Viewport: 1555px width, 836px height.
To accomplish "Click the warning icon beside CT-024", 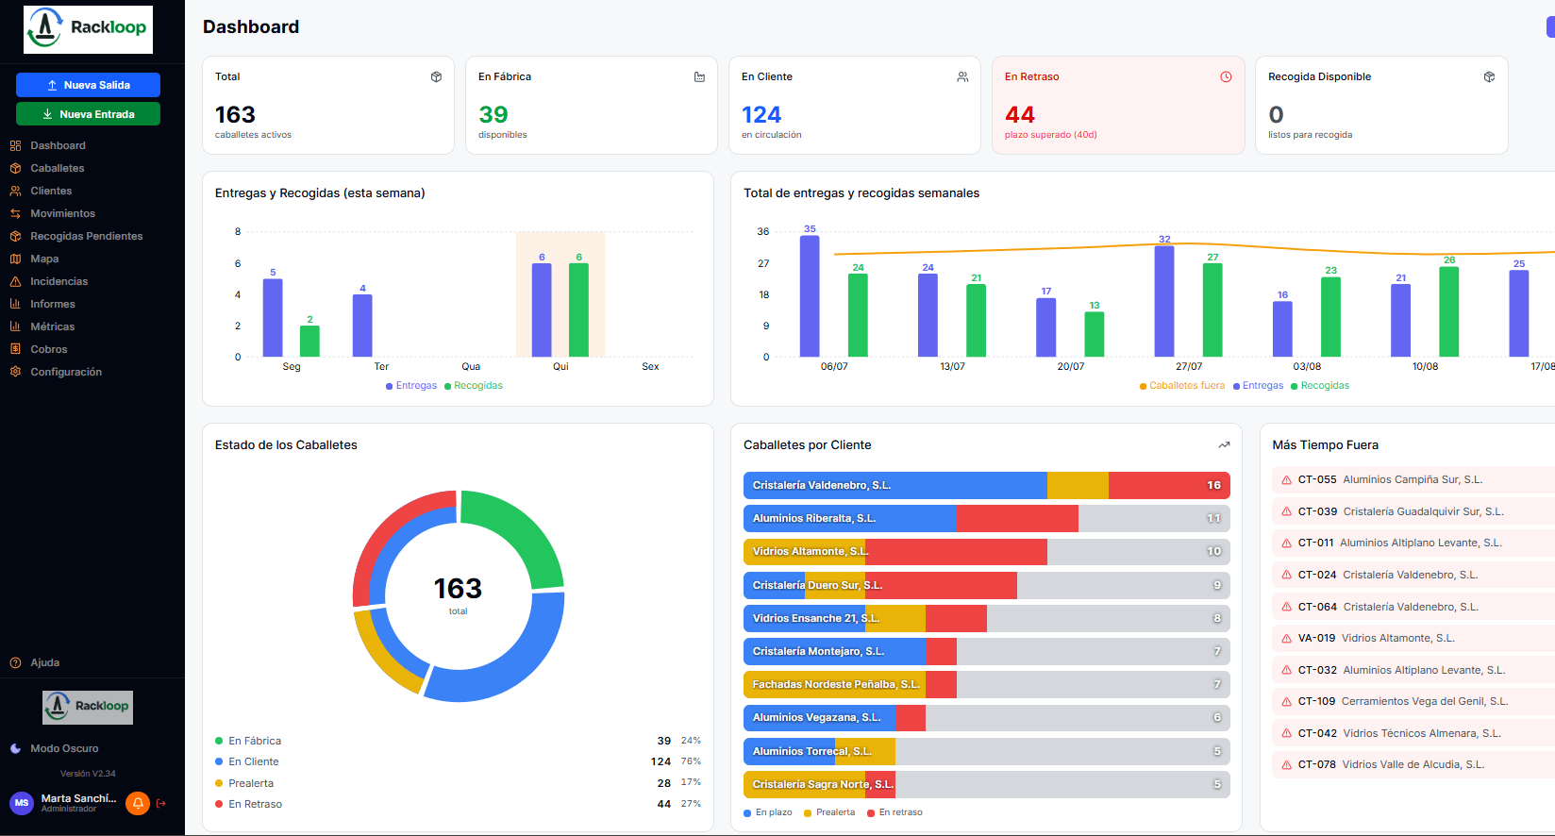I will (x=1286, y=576).
